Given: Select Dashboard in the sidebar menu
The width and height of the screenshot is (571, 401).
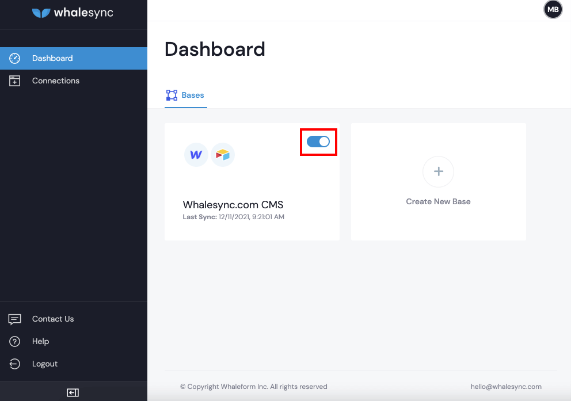Looking at the screenshot, I should pyautogui.click(x=52, y=58).
